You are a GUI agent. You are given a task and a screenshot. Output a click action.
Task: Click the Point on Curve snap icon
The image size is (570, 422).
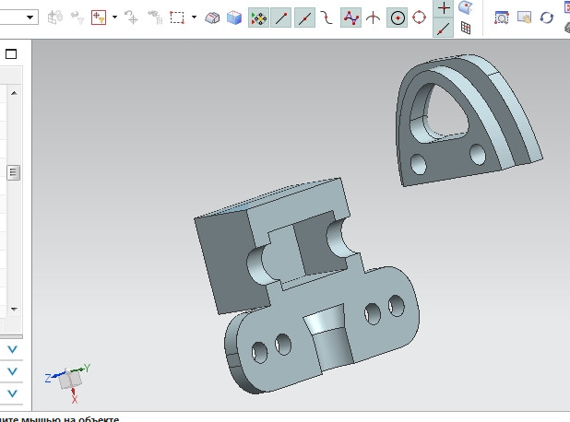444,29
